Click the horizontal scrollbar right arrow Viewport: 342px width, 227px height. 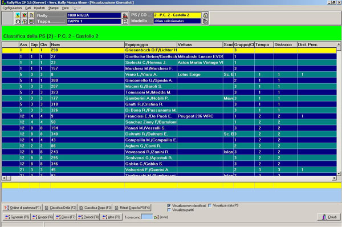pyautogui.click(x=335, y=179)
